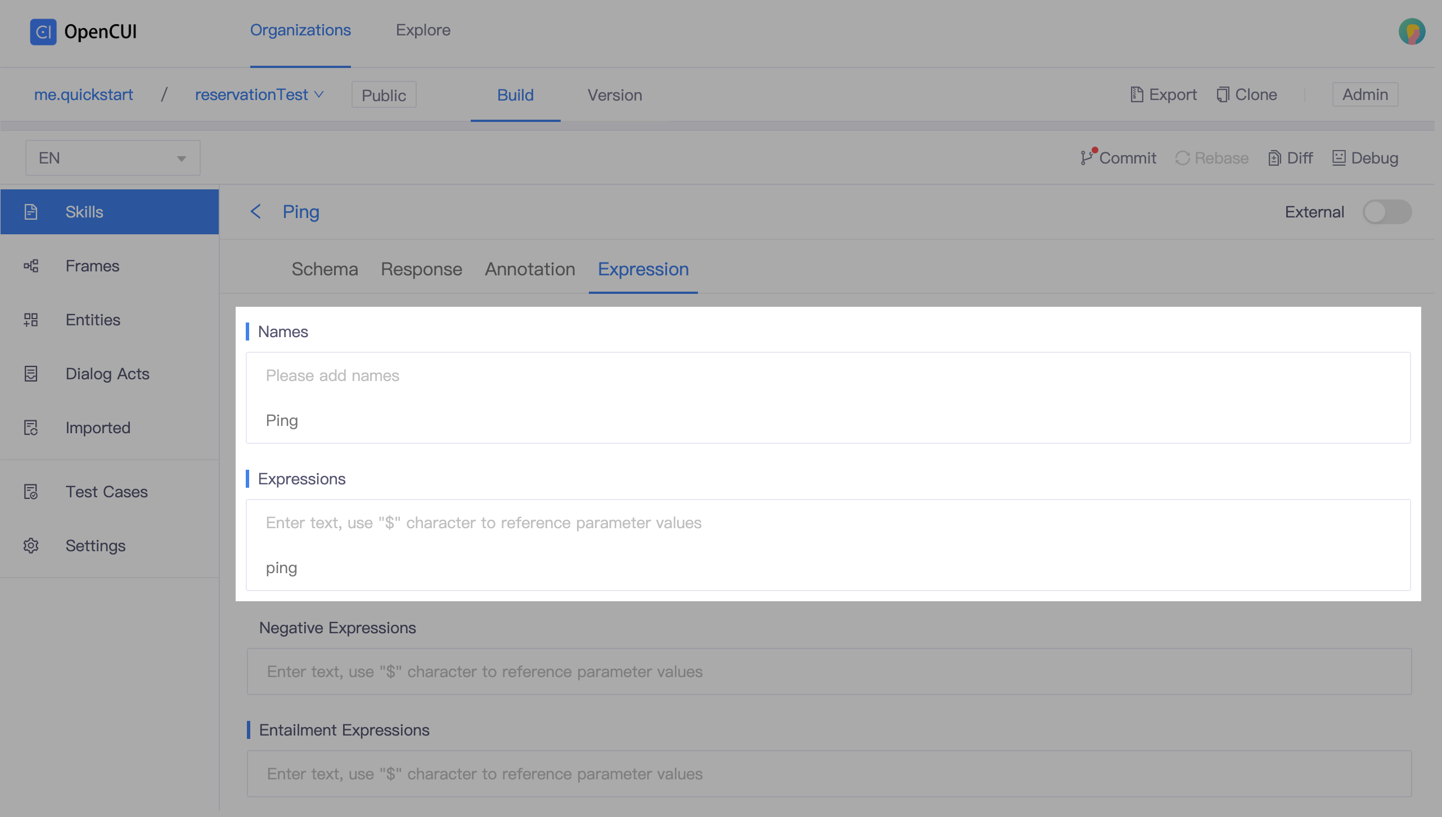Expand the language selector dropdown EN
This screenshot has height=817, width=1442.
112,157
